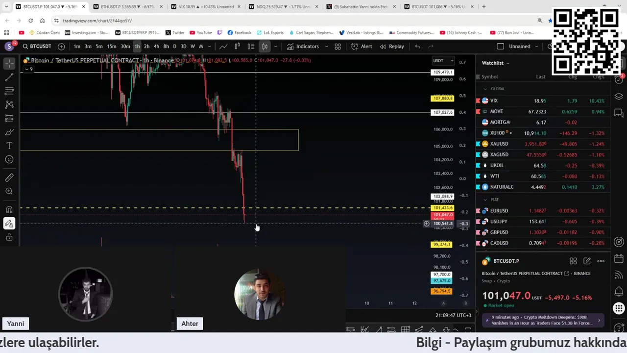Open the add note icon for BTCUSDT.P
The width and height of the screenshot is (627, 353).
tap(587, 261)
